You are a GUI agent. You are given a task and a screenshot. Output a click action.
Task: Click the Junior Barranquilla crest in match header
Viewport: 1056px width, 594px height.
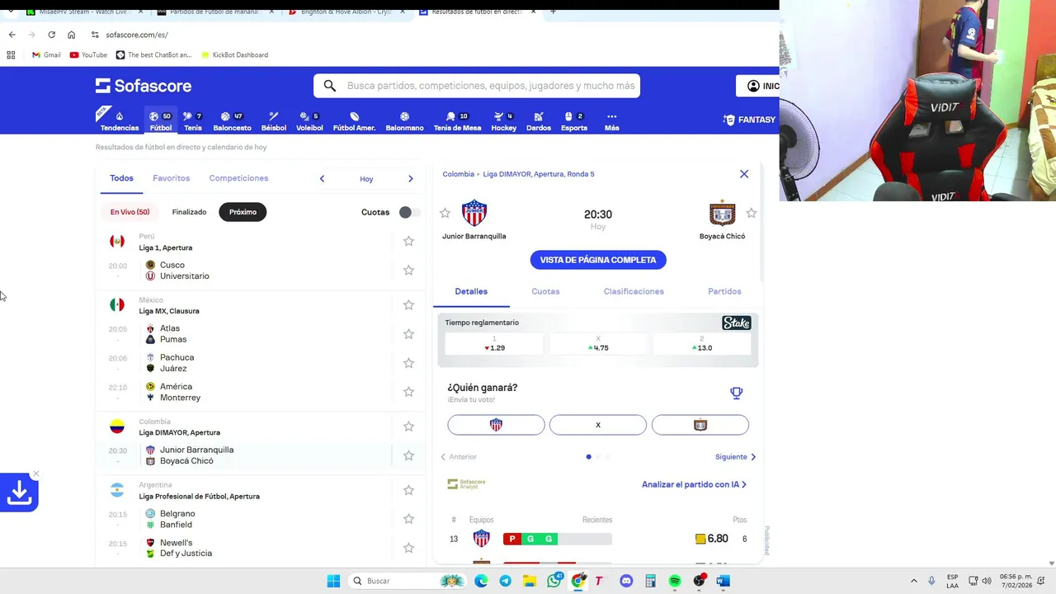point(474,213)
